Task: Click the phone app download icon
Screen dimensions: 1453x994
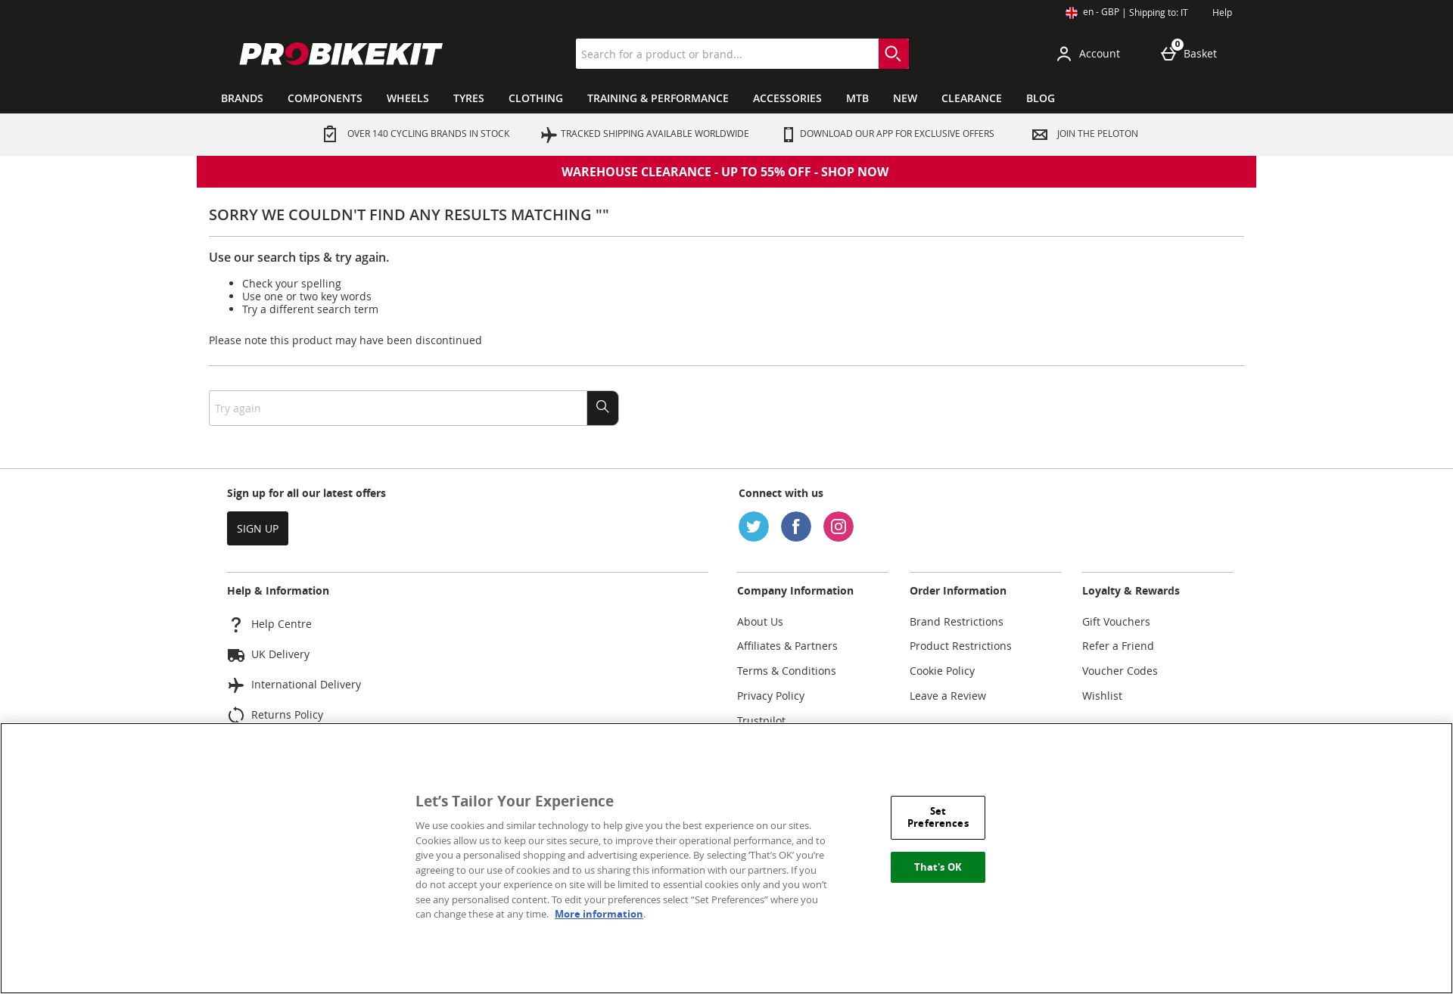Action: pyautogui.click(x=789, y=135)
